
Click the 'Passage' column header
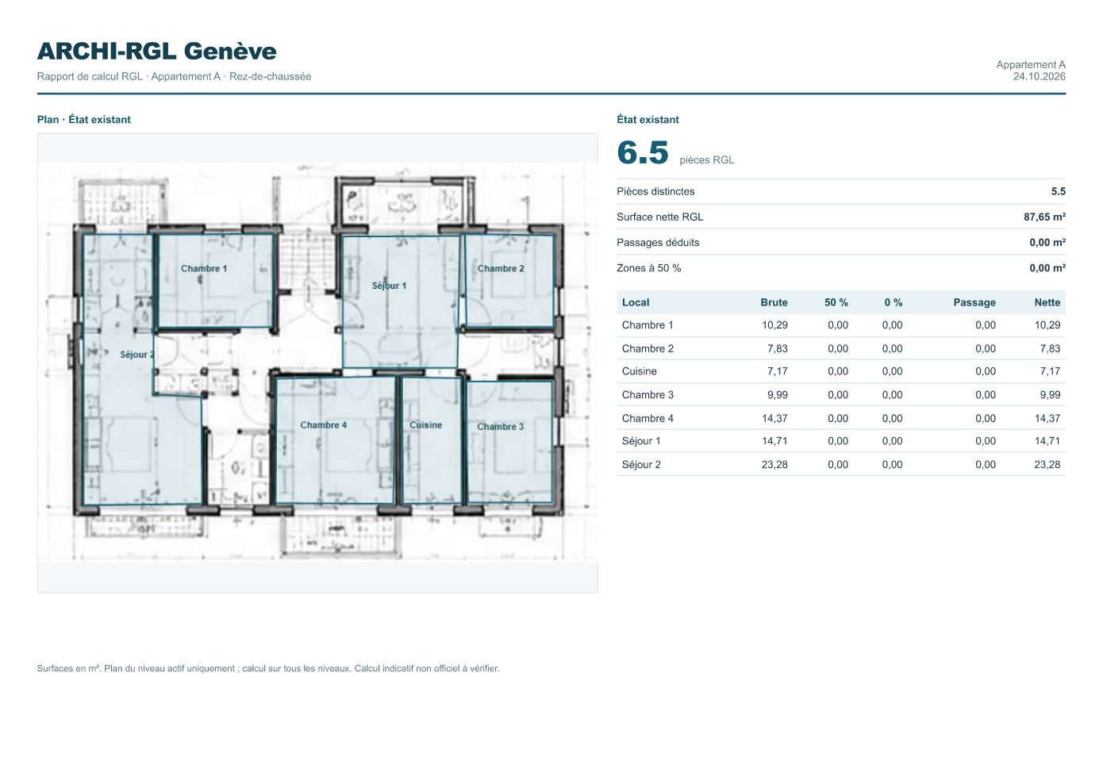pos(974,302)
